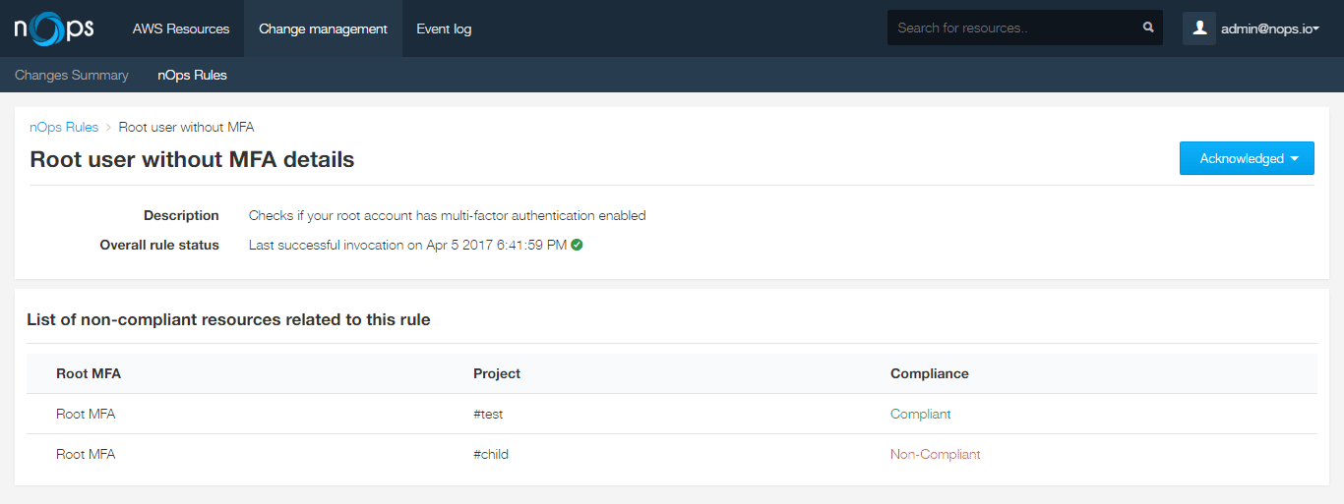This screenshot has width=1344, height=504.
Task: Open the Change management menu
Action: (x=323, y=28)
